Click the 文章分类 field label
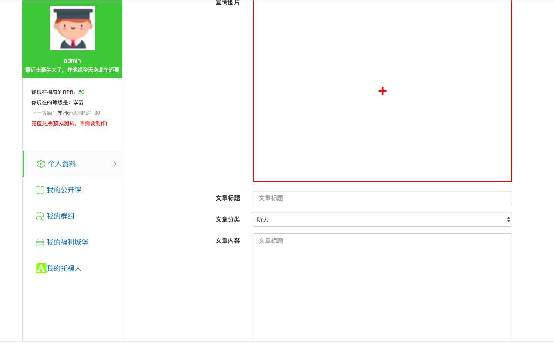This screenshot has height=343, width=554. tap(228, 219)
